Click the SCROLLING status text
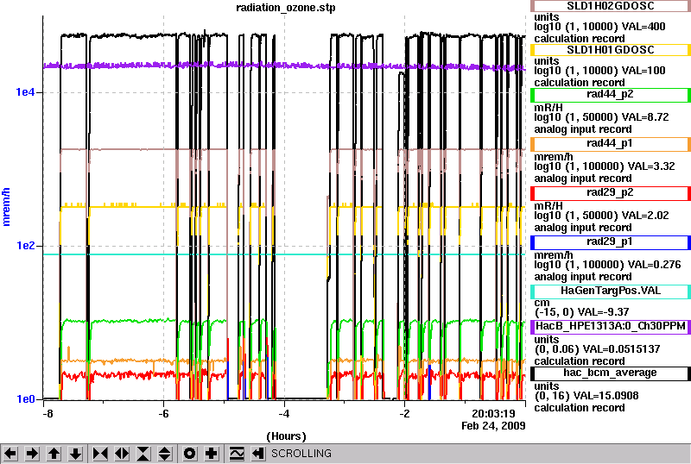Image resolution: width=691 pixels, height=464 pixels. pos(301,454)
